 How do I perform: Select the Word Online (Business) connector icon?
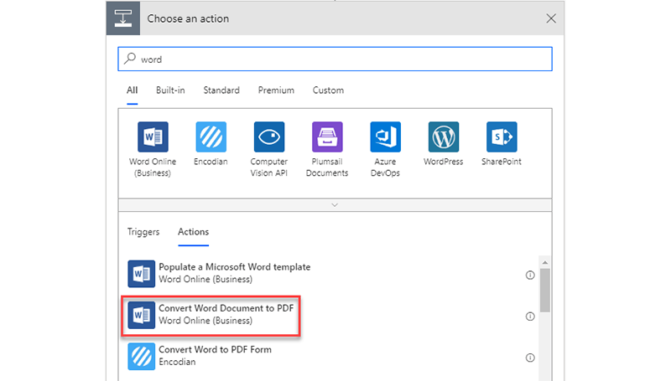click(153, 137)
